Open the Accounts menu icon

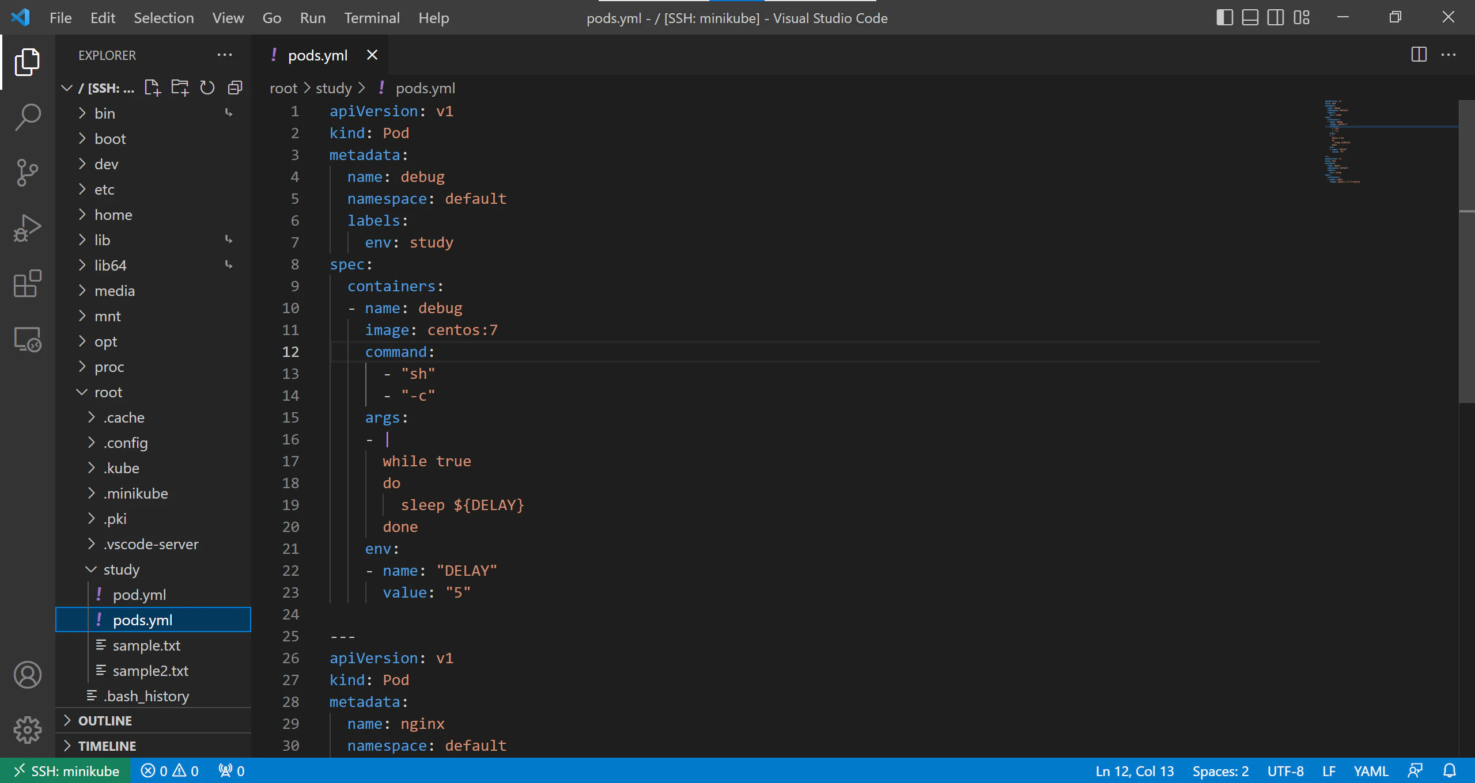pyautogui.click(x=27, y=675)
